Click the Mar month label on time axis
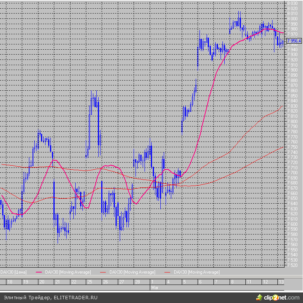 click(154, 287)
